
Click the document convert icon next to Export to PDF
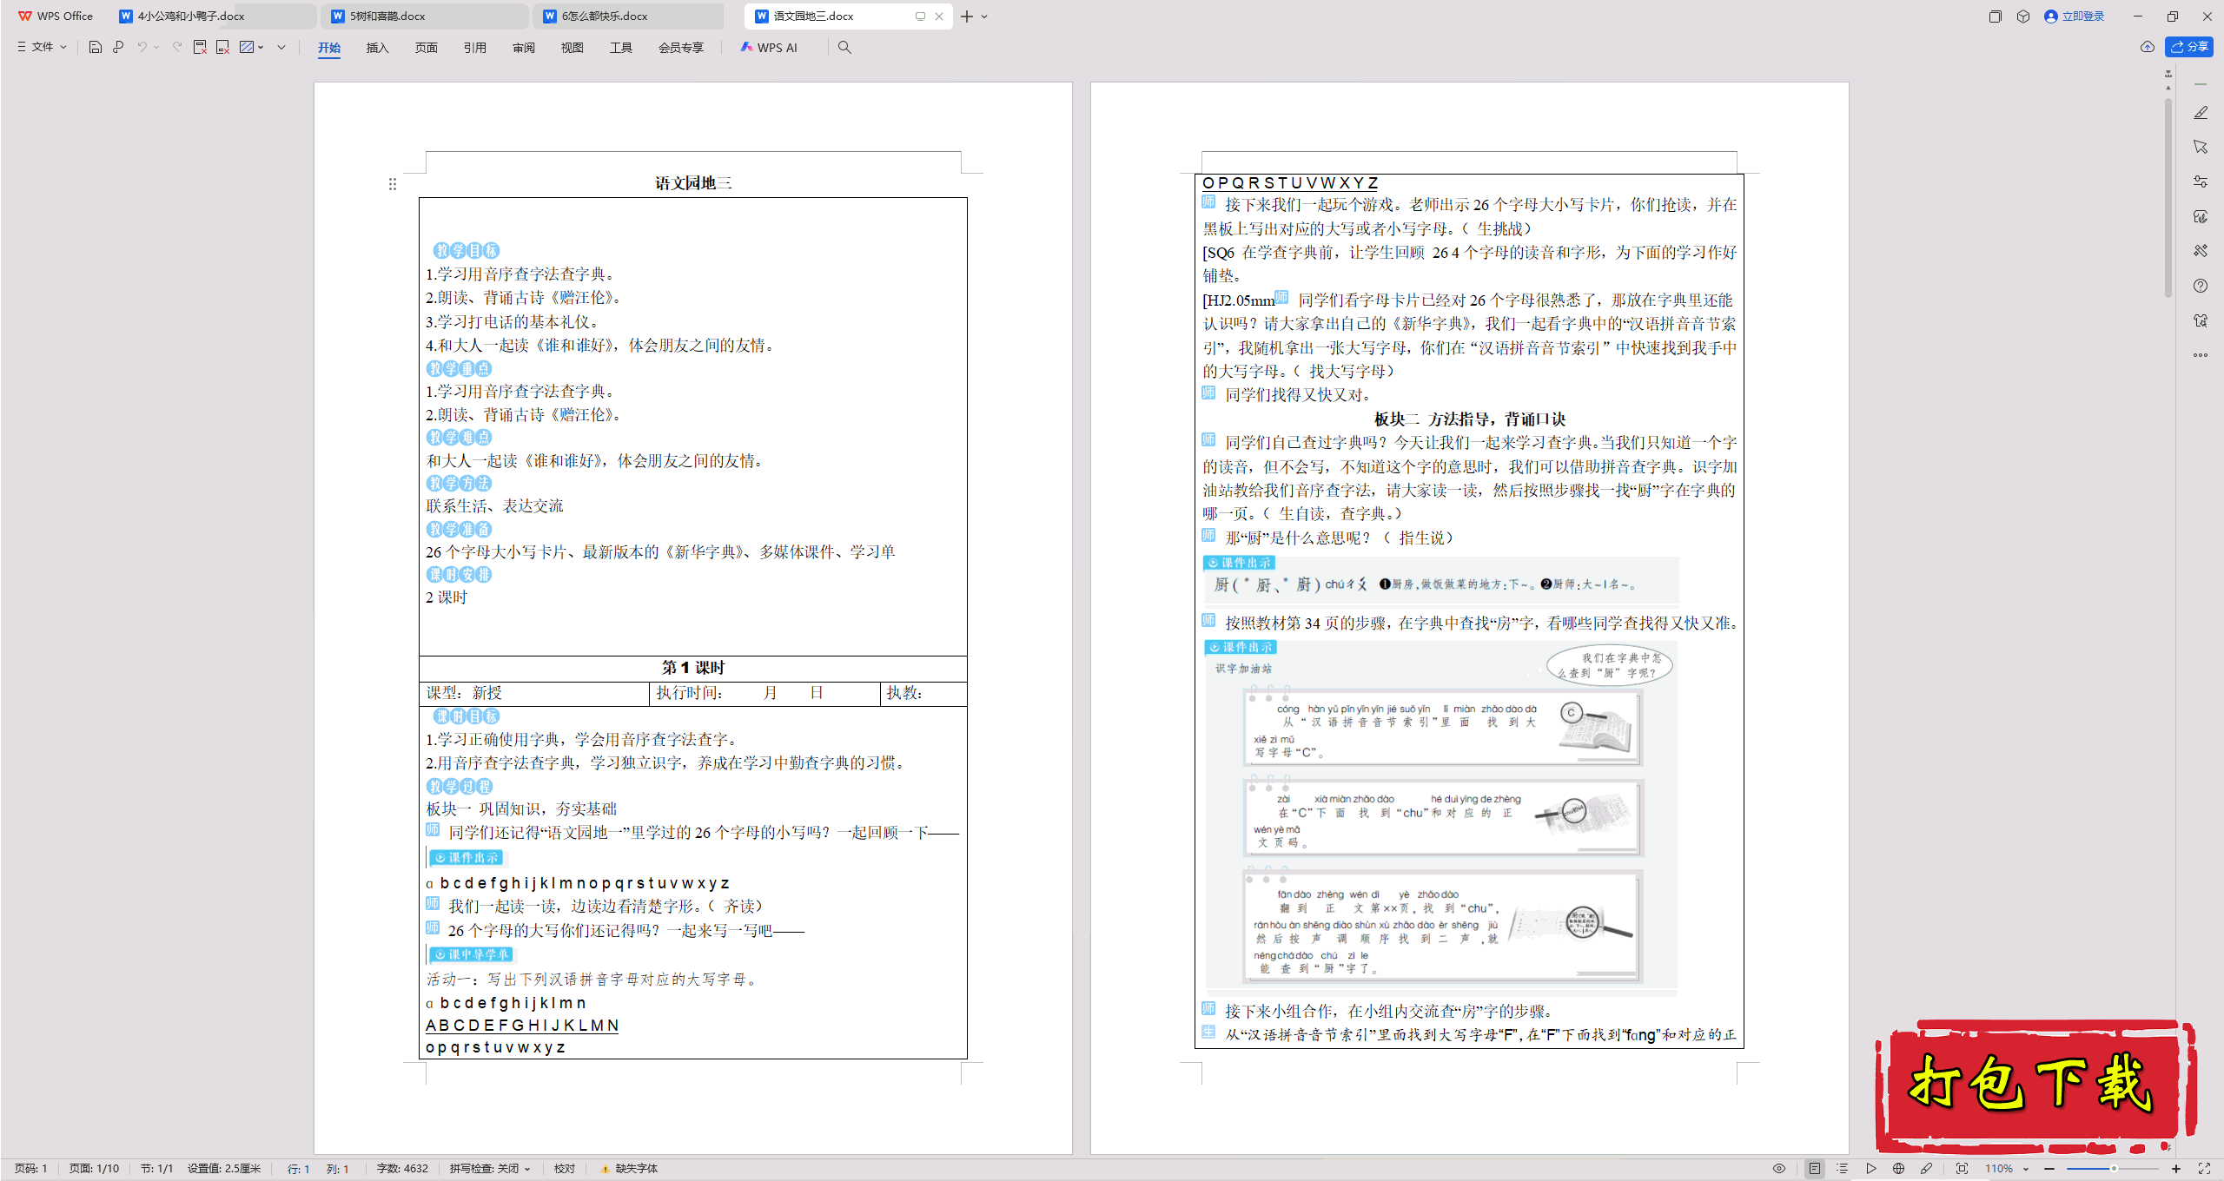222,47
